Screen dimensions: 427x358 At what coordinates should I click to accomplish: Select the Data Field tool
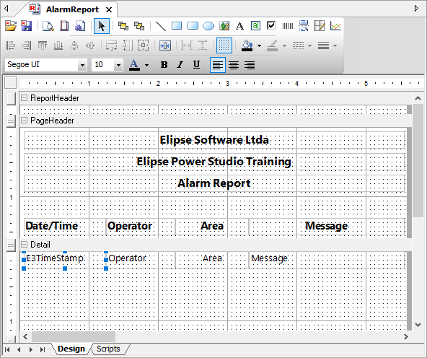click(255, 26)
